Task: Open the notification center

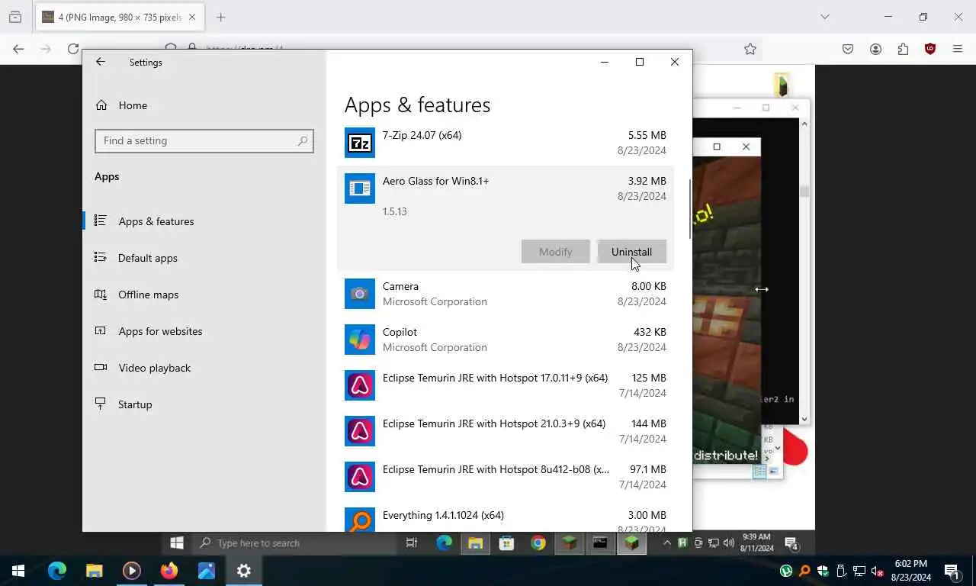Action: (952, 571)
